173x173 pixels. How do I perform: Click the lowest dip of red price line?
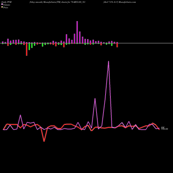coord(44,141)
